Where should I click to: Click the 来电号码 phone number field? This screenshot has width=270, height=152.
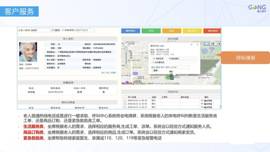(84, 30)
